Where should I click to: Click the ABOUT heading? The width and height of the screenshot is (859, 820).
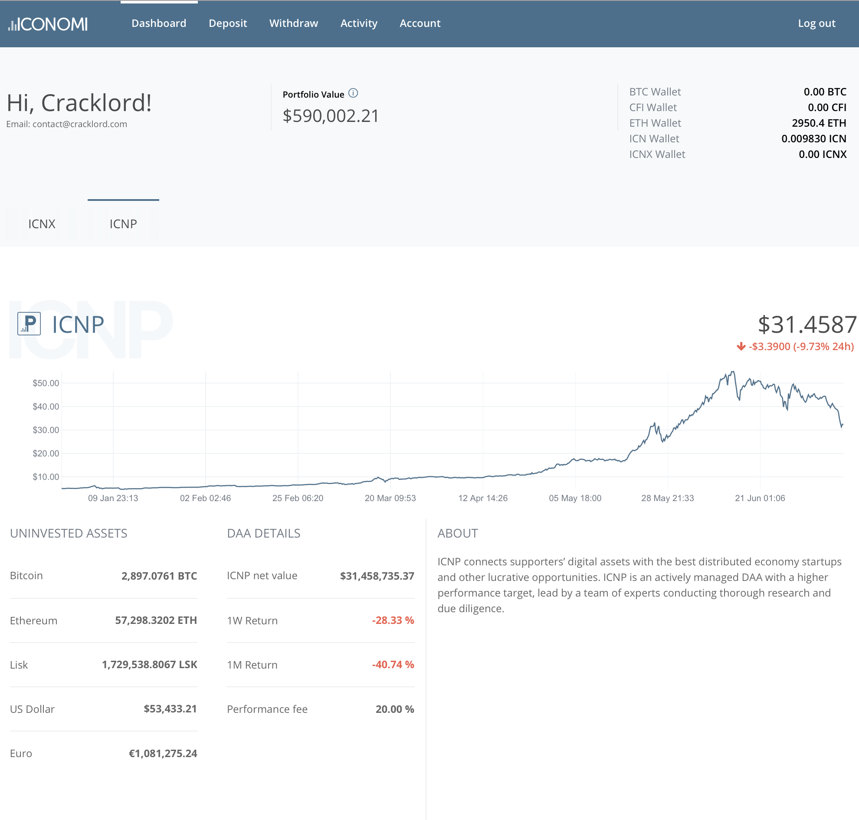(458, 533)
